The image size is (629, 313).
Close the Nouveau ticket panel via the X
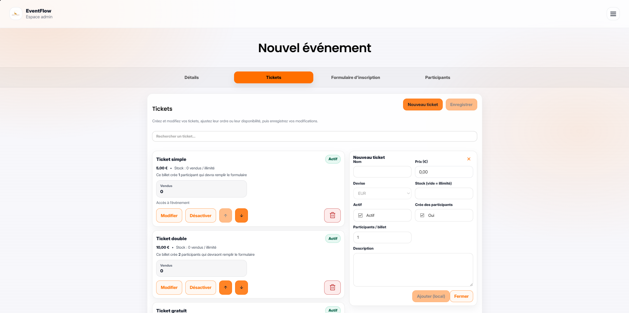469,159
